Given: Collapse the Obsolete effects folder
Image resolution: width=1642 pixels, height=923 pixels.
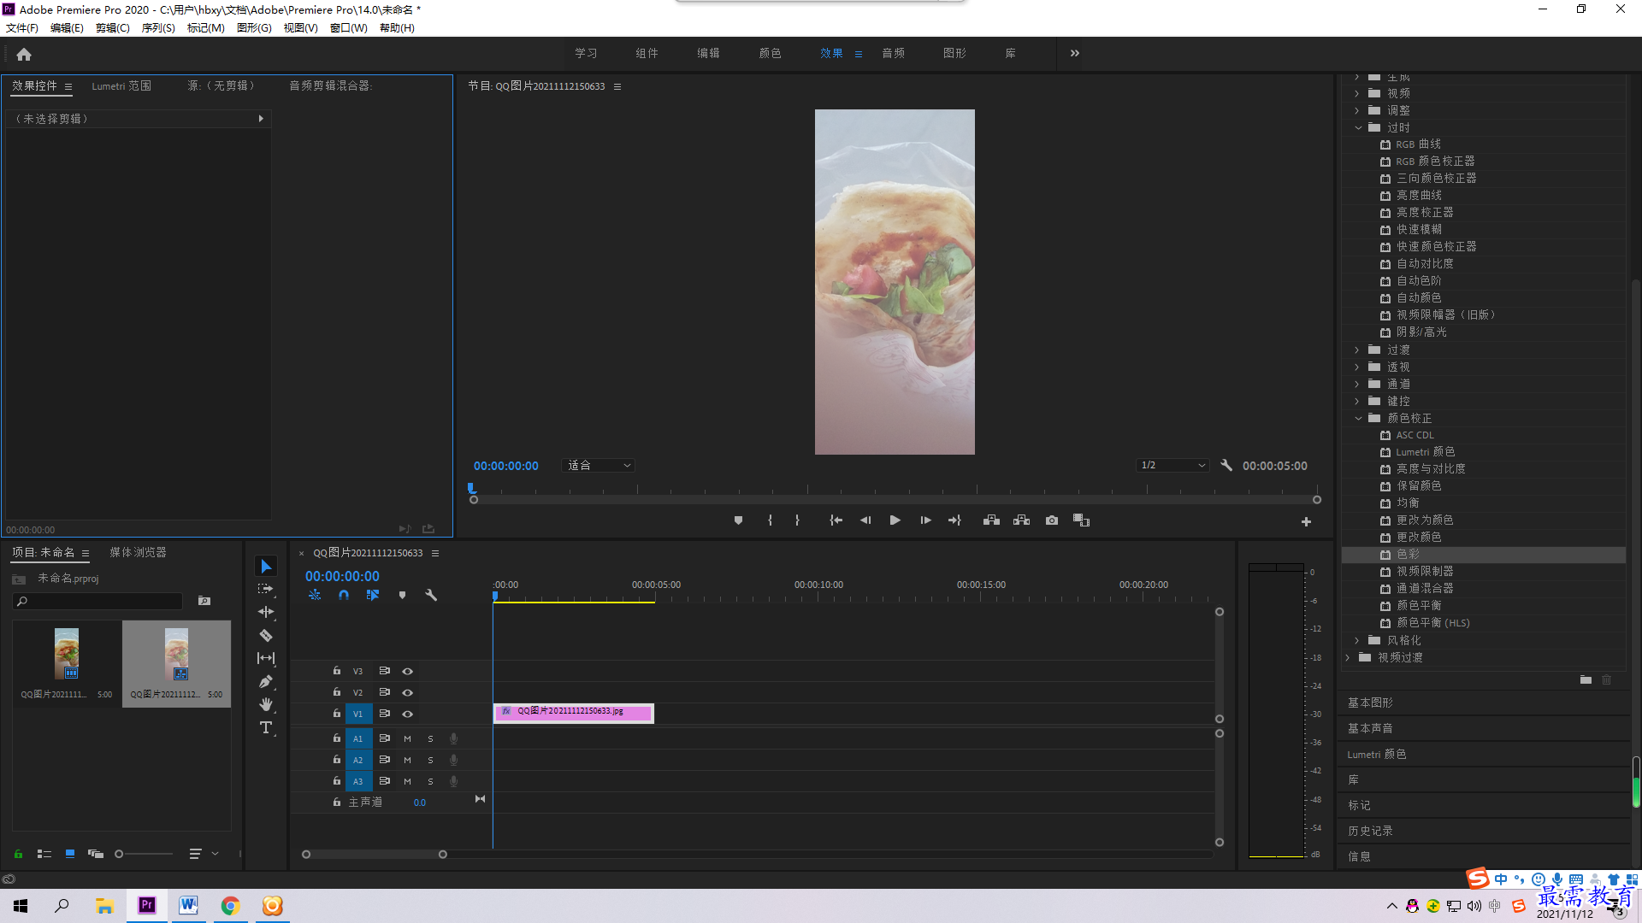Looking at the screenshot, I should pos(1358,127).
